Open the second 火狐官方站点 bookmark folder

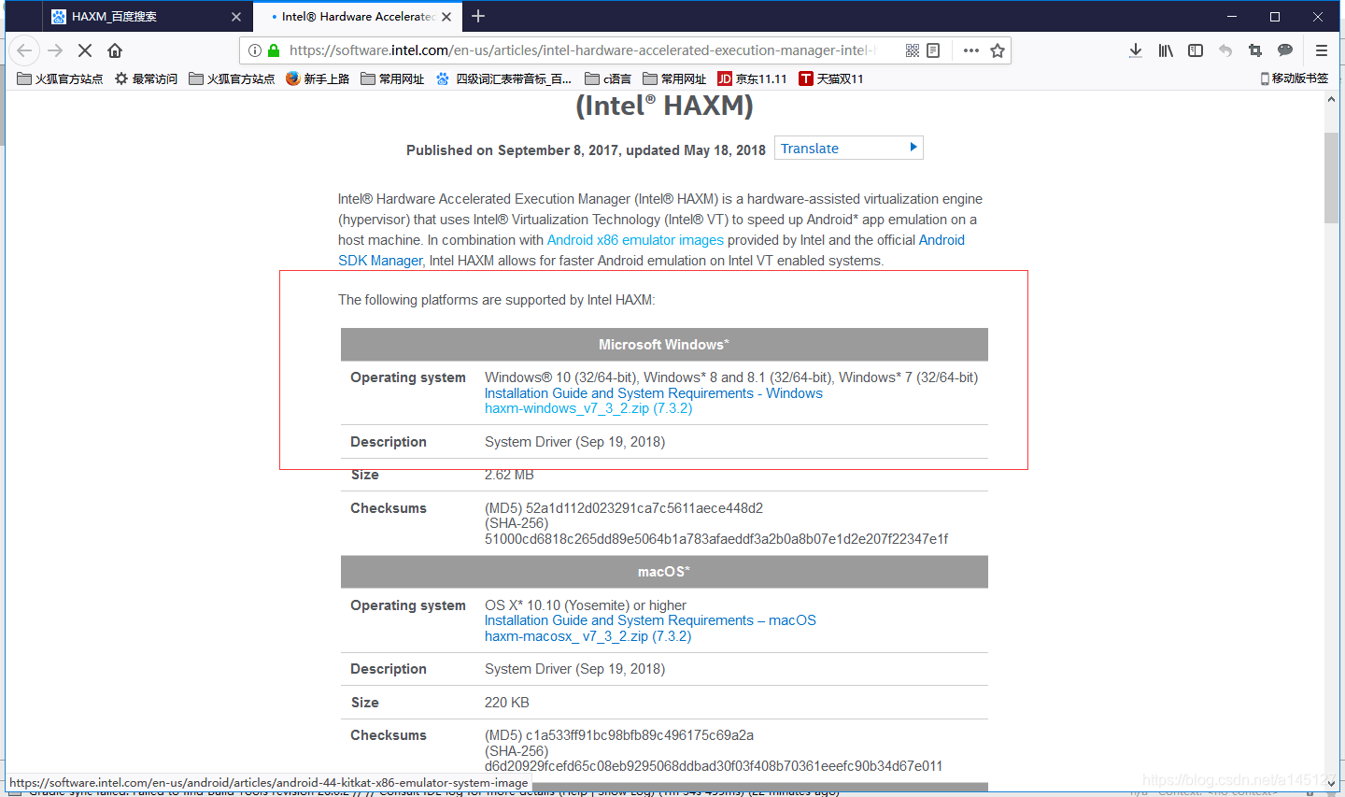[232, 78]
